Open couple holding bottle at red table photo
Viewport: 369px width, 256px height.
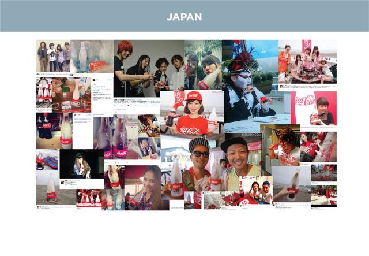[256, 191]
